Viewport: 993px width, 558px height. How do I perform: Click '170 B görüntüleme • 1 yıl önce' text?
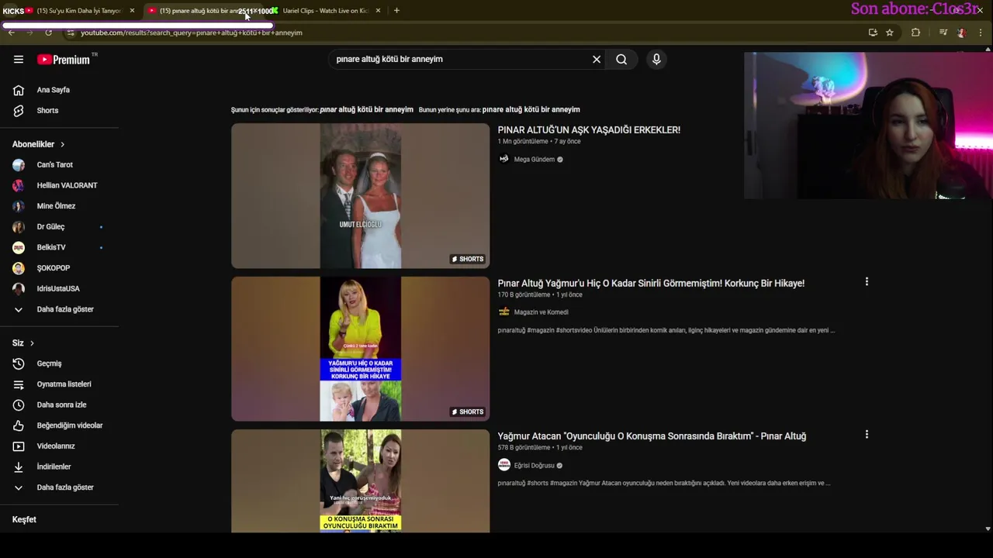[540, 294]
